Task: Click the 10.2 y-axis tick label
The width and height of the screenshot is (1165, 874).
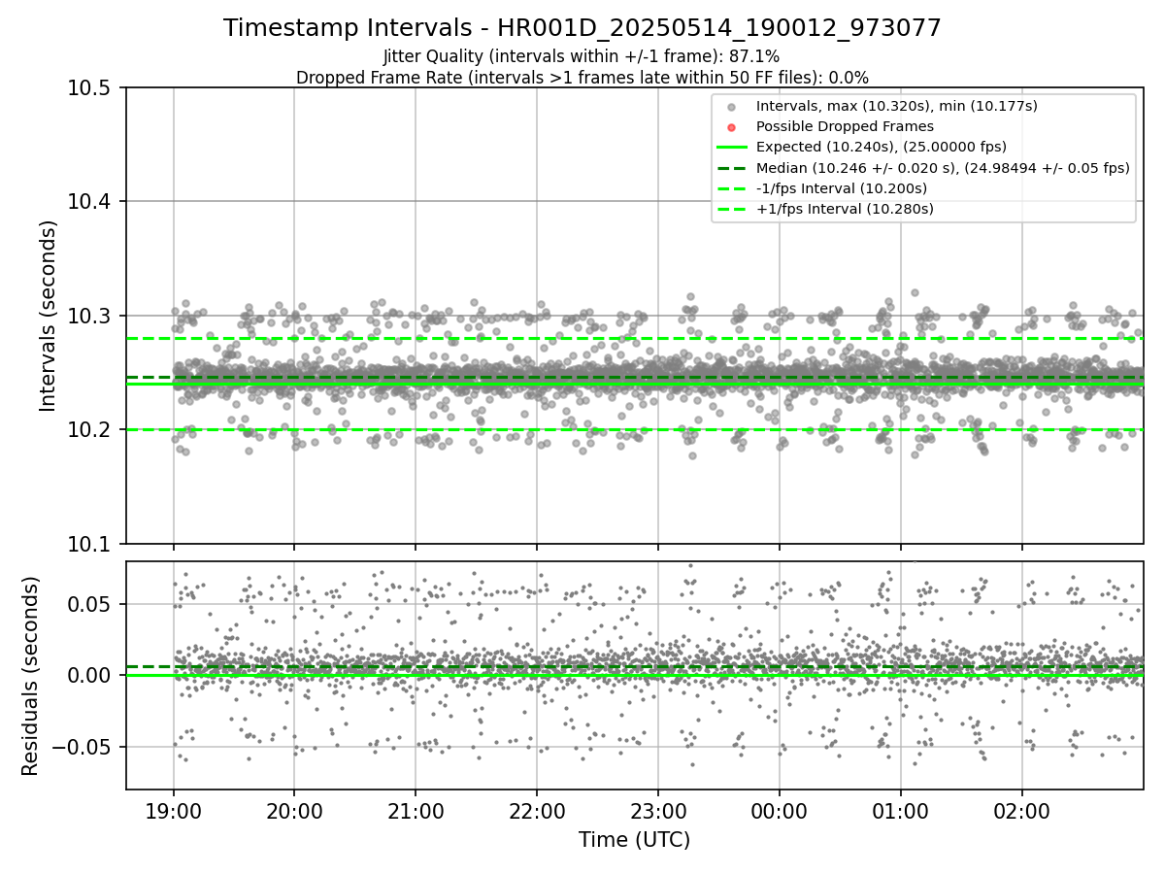Action: 89,430
